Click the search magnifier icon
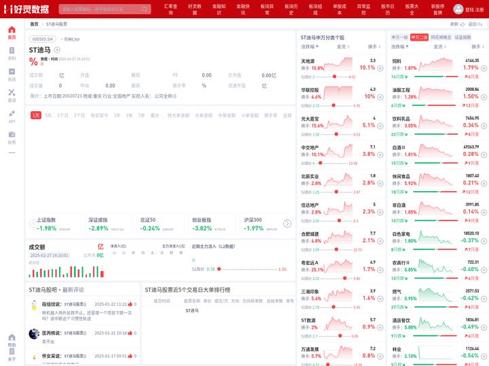This screenshot has height=366, width=489. pyautogui.click(x=145, y=9)
